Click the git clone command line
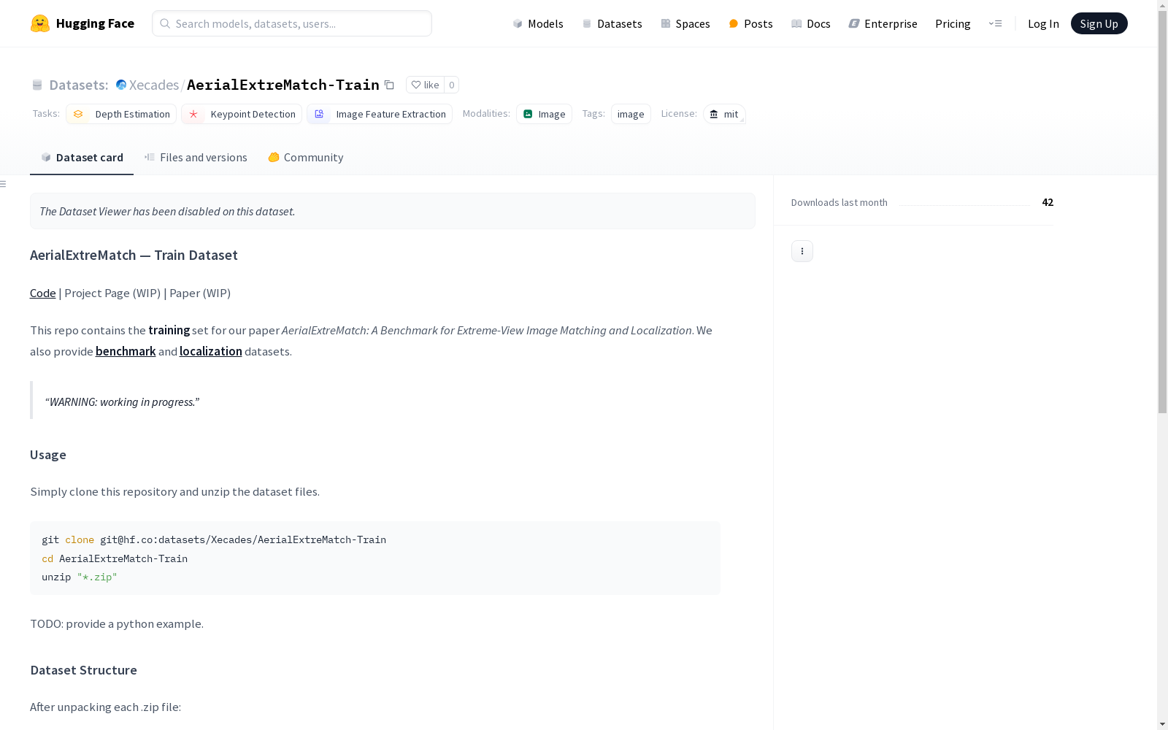Screen dimensions: 1168x730 click(214, 539)
